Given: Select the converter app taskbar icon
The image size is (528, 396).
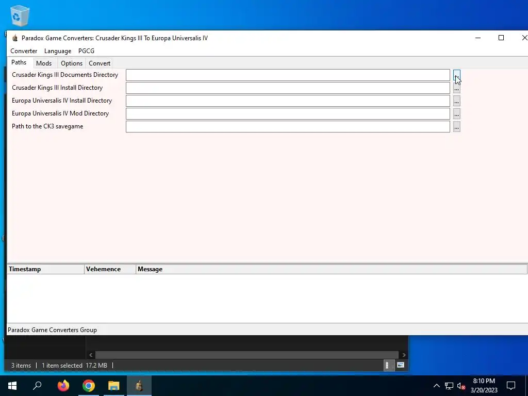Looking at the screenshot, I should (139, 386).
